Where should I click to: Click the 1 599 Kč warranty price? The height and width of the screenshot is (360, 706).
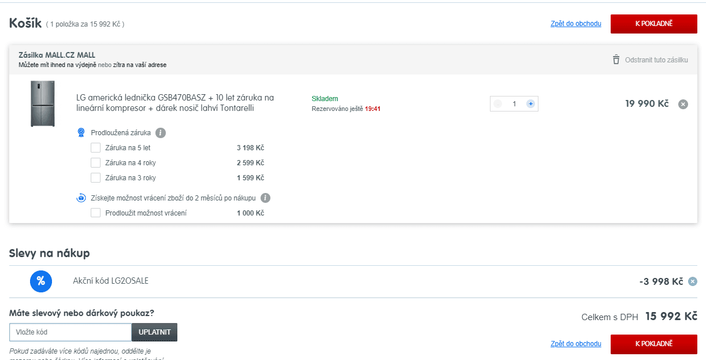[x=250, y=178]
